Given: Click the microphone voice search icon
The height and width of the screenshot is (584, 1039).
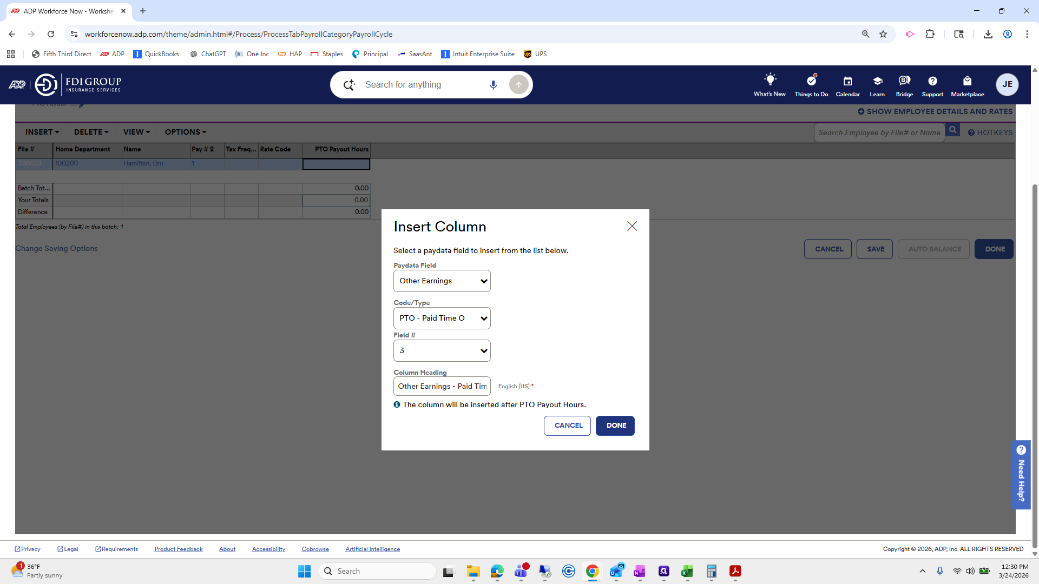Looking at the screenshot, I should pyautogui.click(x=493, y=85).
